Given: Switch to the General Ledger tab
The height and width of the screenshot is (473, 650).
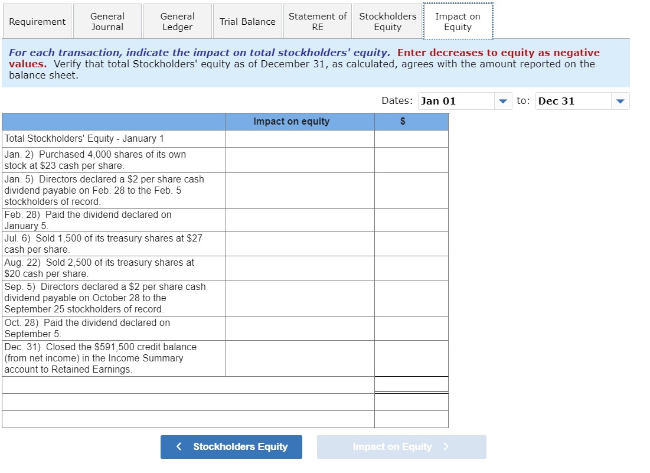Looking at the screenshot, I should click(x=178, y=22).
